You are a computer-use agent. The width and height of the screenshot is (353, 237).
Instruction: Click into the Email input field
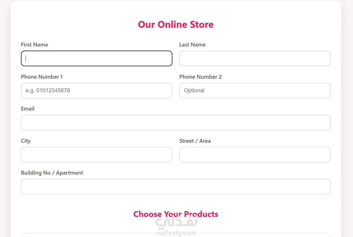coord(176,122)
